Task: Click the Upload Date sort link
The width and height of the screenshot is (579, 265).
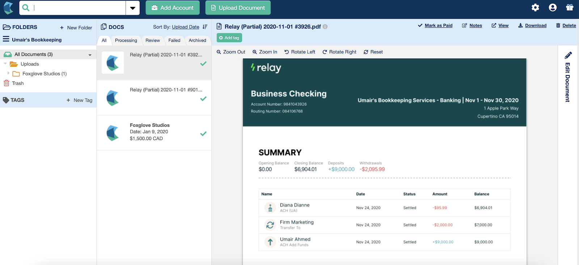Action: pos(185,27)
